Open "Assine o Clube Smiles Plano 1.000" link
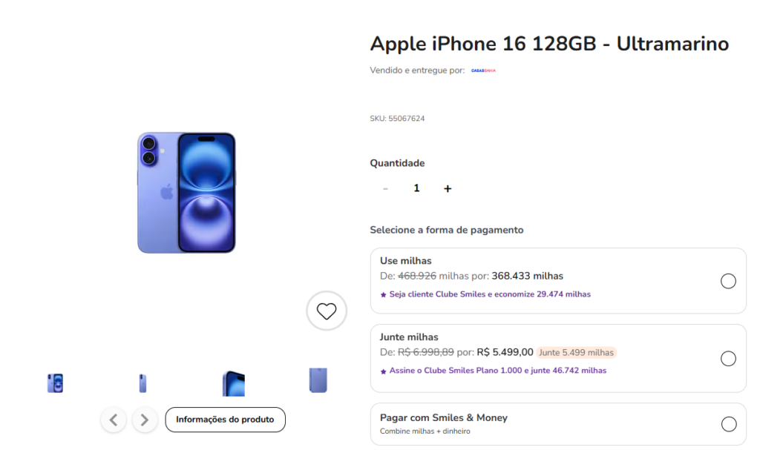The image size is (760, 450). [x=497, y=371]
